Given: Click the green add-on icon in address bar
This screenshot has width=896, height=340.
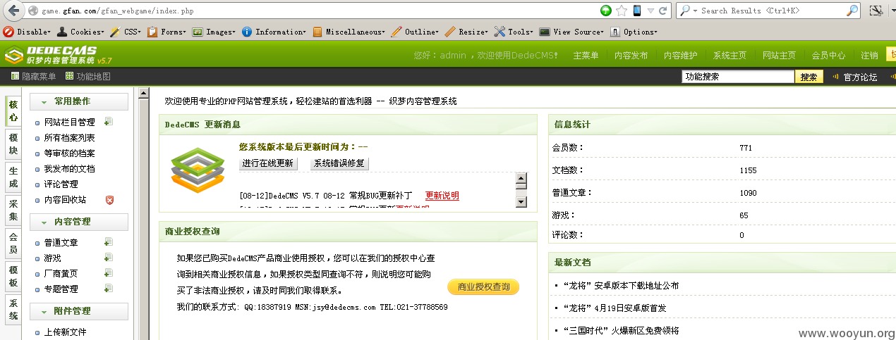Looking at the screenshot, I should [x=606, y=11].
